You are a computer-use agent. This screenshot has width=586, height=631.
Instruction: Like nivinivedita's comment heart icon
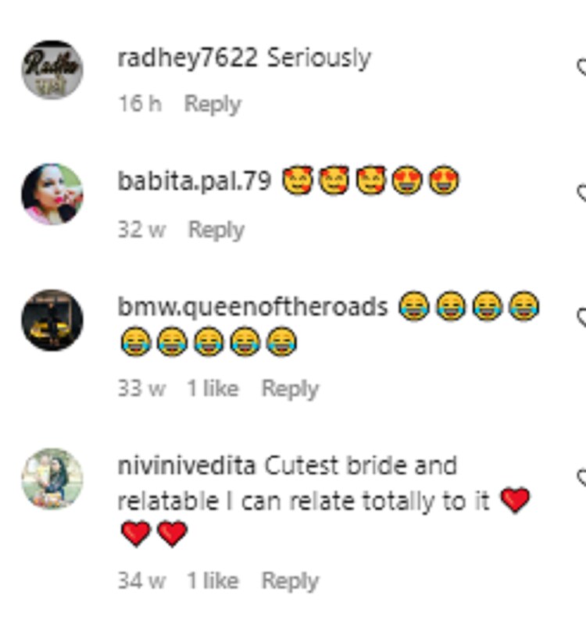(x=582, y=477)
